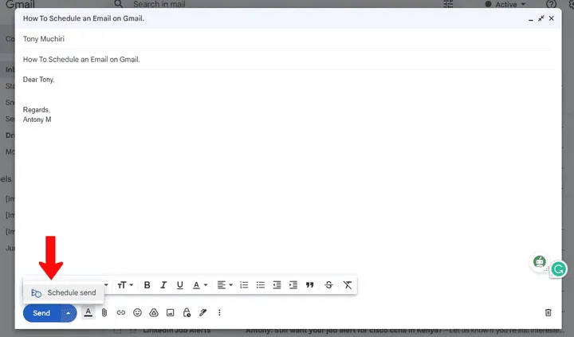Expand the text alignment dropdown

click(226, 285)
